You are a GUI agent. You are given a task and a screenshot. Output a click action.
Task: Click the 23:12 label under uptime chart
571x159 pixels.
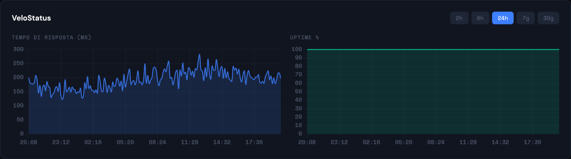point(339,142)
